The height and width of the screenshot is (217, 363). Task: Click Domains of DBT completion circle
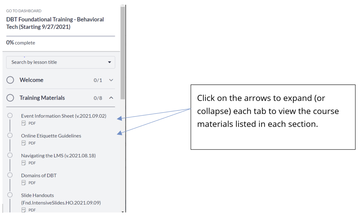pyautogui.click(x=10, y=175)
